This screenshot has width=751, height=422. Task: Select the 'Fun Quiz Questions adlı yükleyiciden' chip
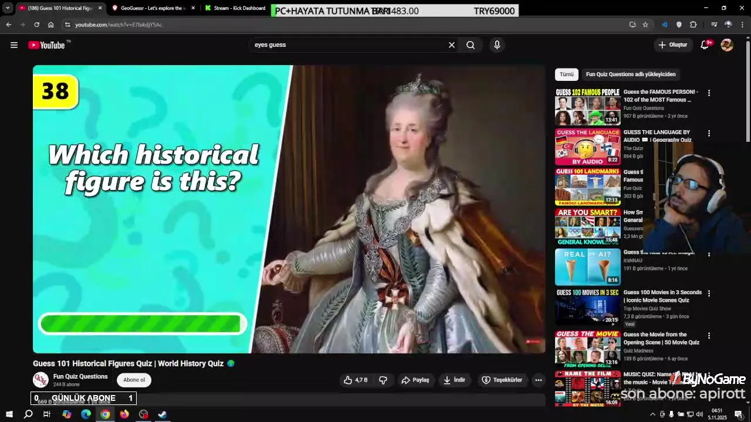[x=631, y=74]
